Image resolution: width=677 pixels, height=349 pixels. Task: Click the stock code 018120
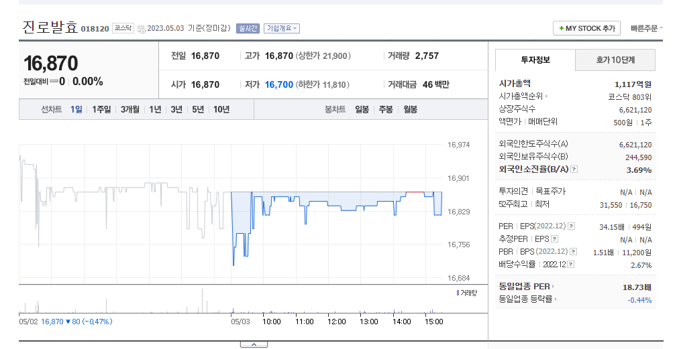[95, 29]
